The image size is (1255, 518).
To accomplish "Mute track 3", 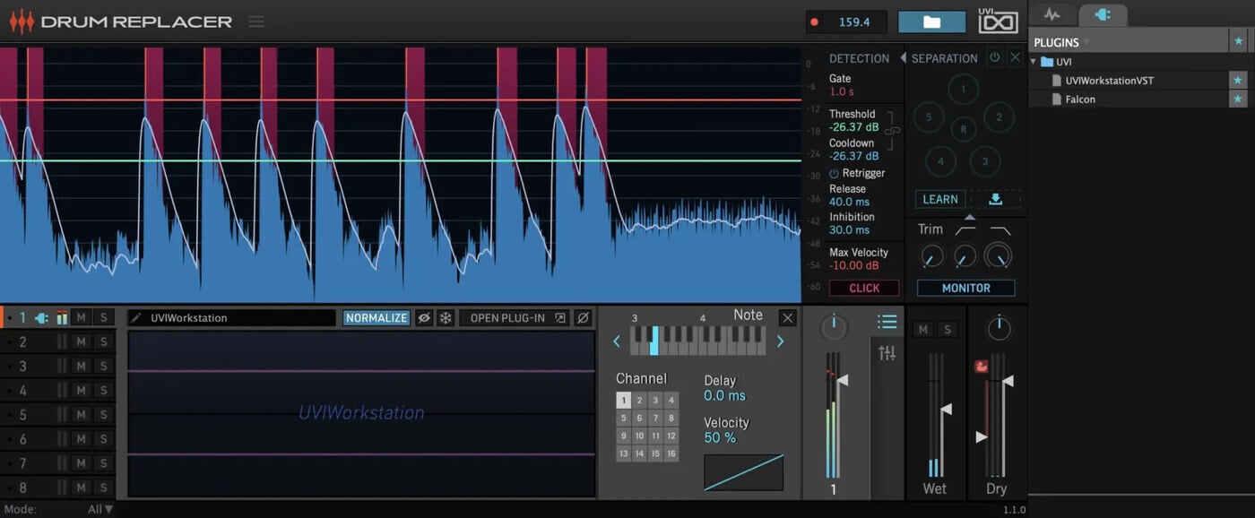I will tap(81, 366).
